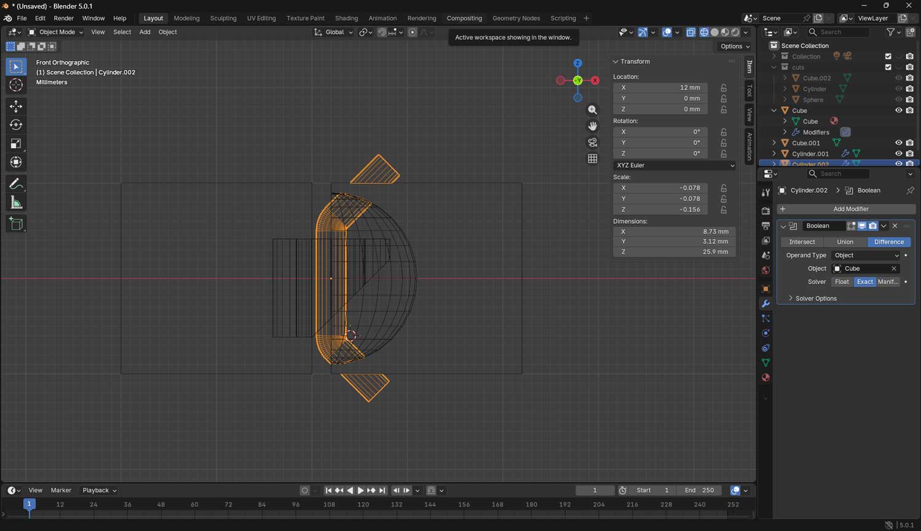Select the Rotate tool

click(16, 125)
